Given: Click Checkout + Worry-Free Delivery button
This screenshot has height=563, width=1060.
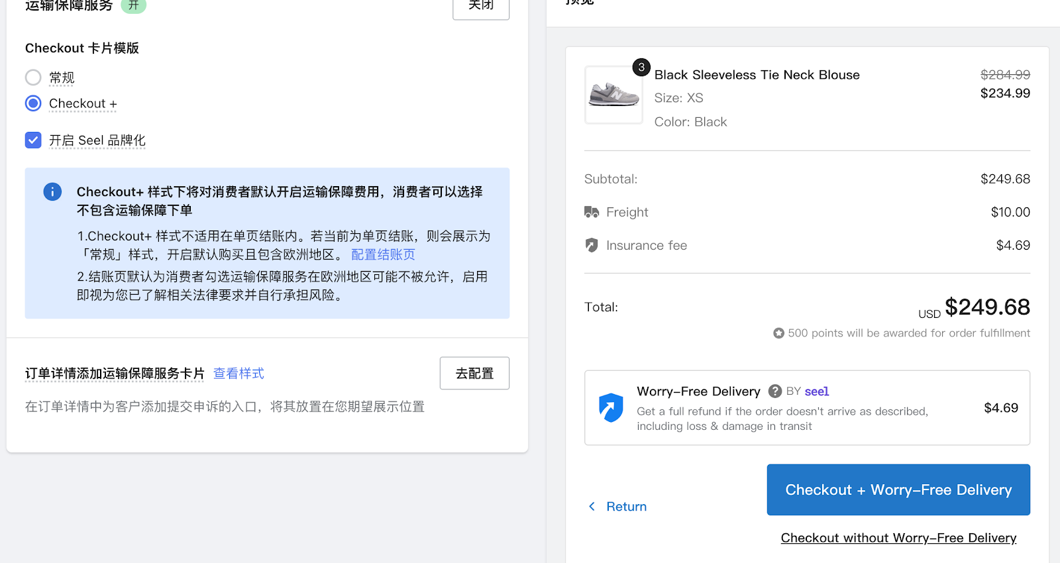Looking at the screenshot, I should [x=898, y=489].
